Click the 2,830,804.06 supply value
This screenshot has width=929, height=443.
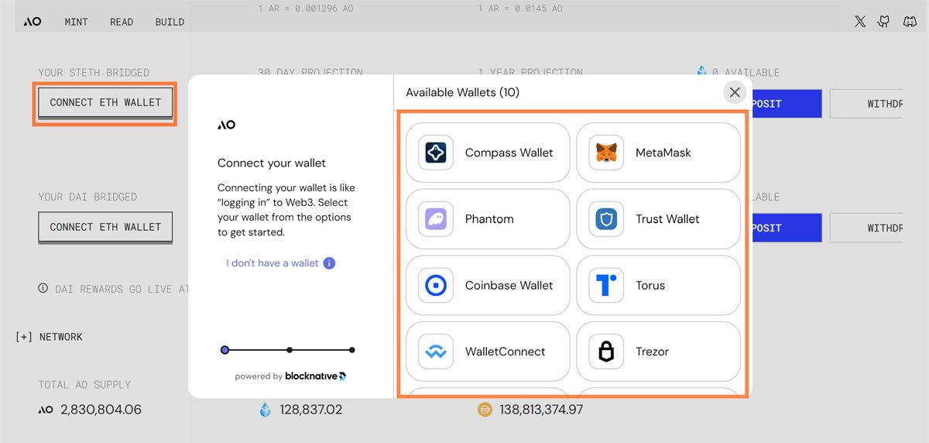(101, 410)
